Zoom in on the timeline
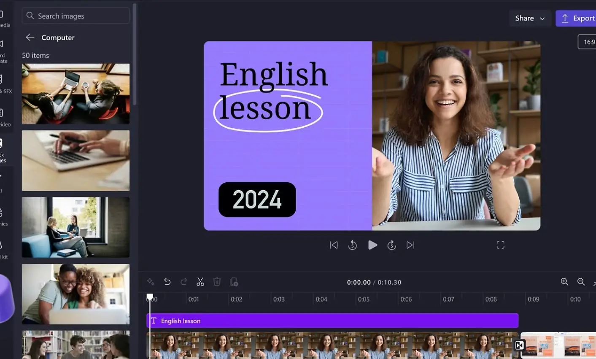 pos(564,282)
